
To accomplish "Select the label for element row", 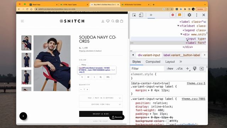I will (168, 43).
